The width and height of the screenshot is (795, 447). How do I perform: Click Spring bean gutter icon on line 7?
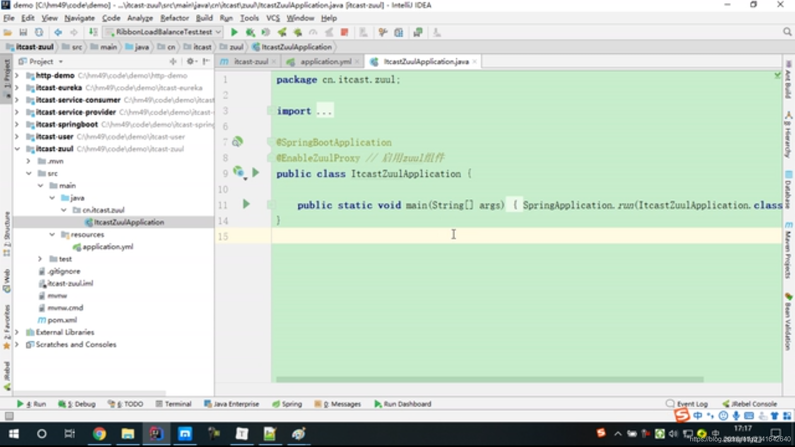pyautogui.click(x=237, y=142)
